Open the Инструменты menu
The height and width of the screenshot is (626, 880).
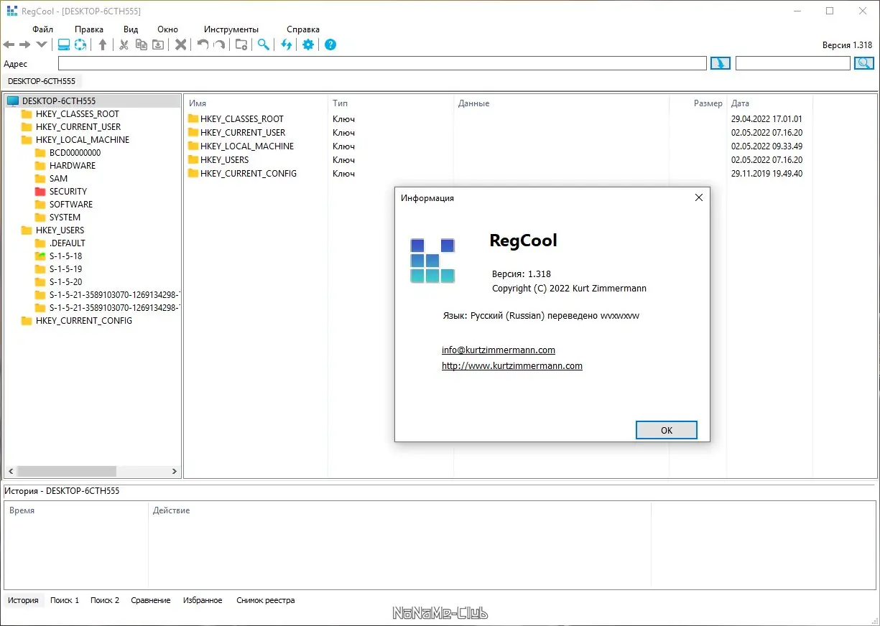tap(231, 29)
